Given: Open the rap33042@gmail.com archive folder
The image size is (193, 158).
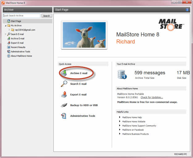Looking at the screenshot, I should tap(25, 30).
